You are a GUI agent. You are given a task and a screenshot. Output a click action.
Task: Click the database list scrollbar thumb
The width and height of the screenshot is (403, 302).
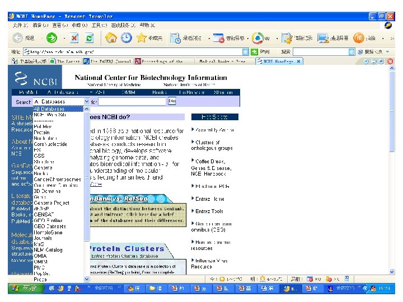pos(87,176)
